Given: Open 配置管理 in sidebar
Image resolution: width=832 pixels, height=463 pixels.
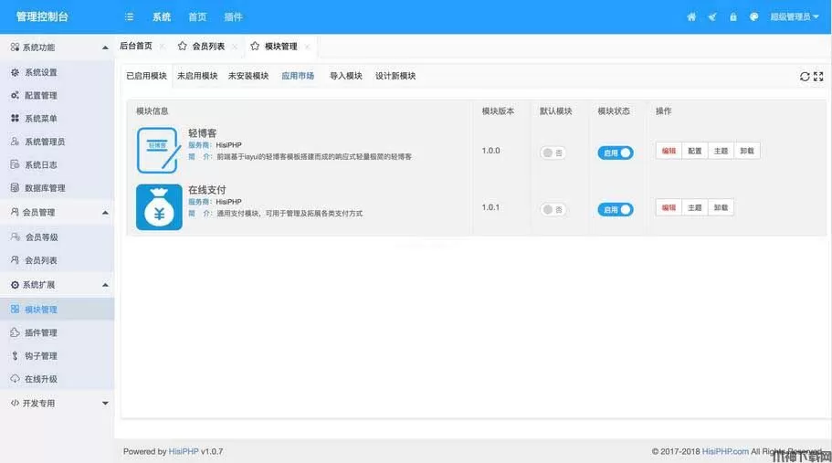Looking at the screenshot, I should [57, 96].
